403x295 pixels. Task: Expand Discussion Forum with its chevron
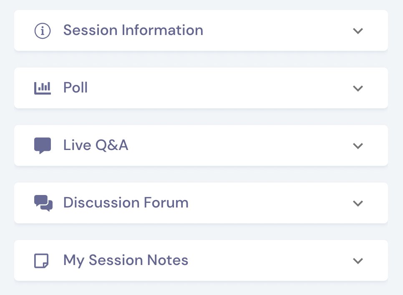[358, 203]
